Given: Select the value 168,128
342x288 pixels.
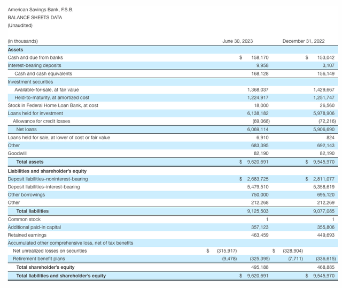Looking at the screenshot, I should [x=260, y=74].
